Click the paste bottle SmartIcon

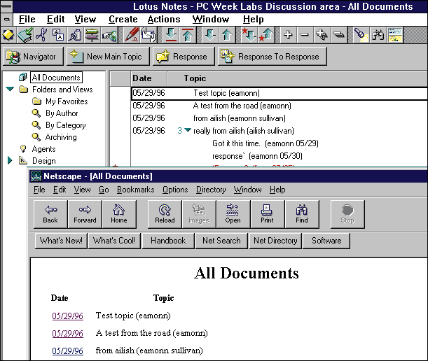point(75,35)
